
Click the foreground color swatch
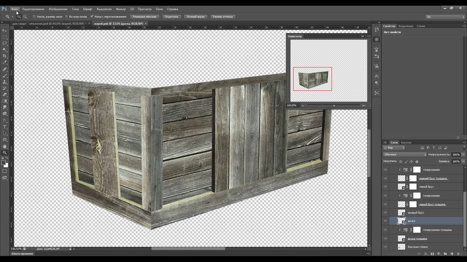pyautogui.click(x=3, y=163)
